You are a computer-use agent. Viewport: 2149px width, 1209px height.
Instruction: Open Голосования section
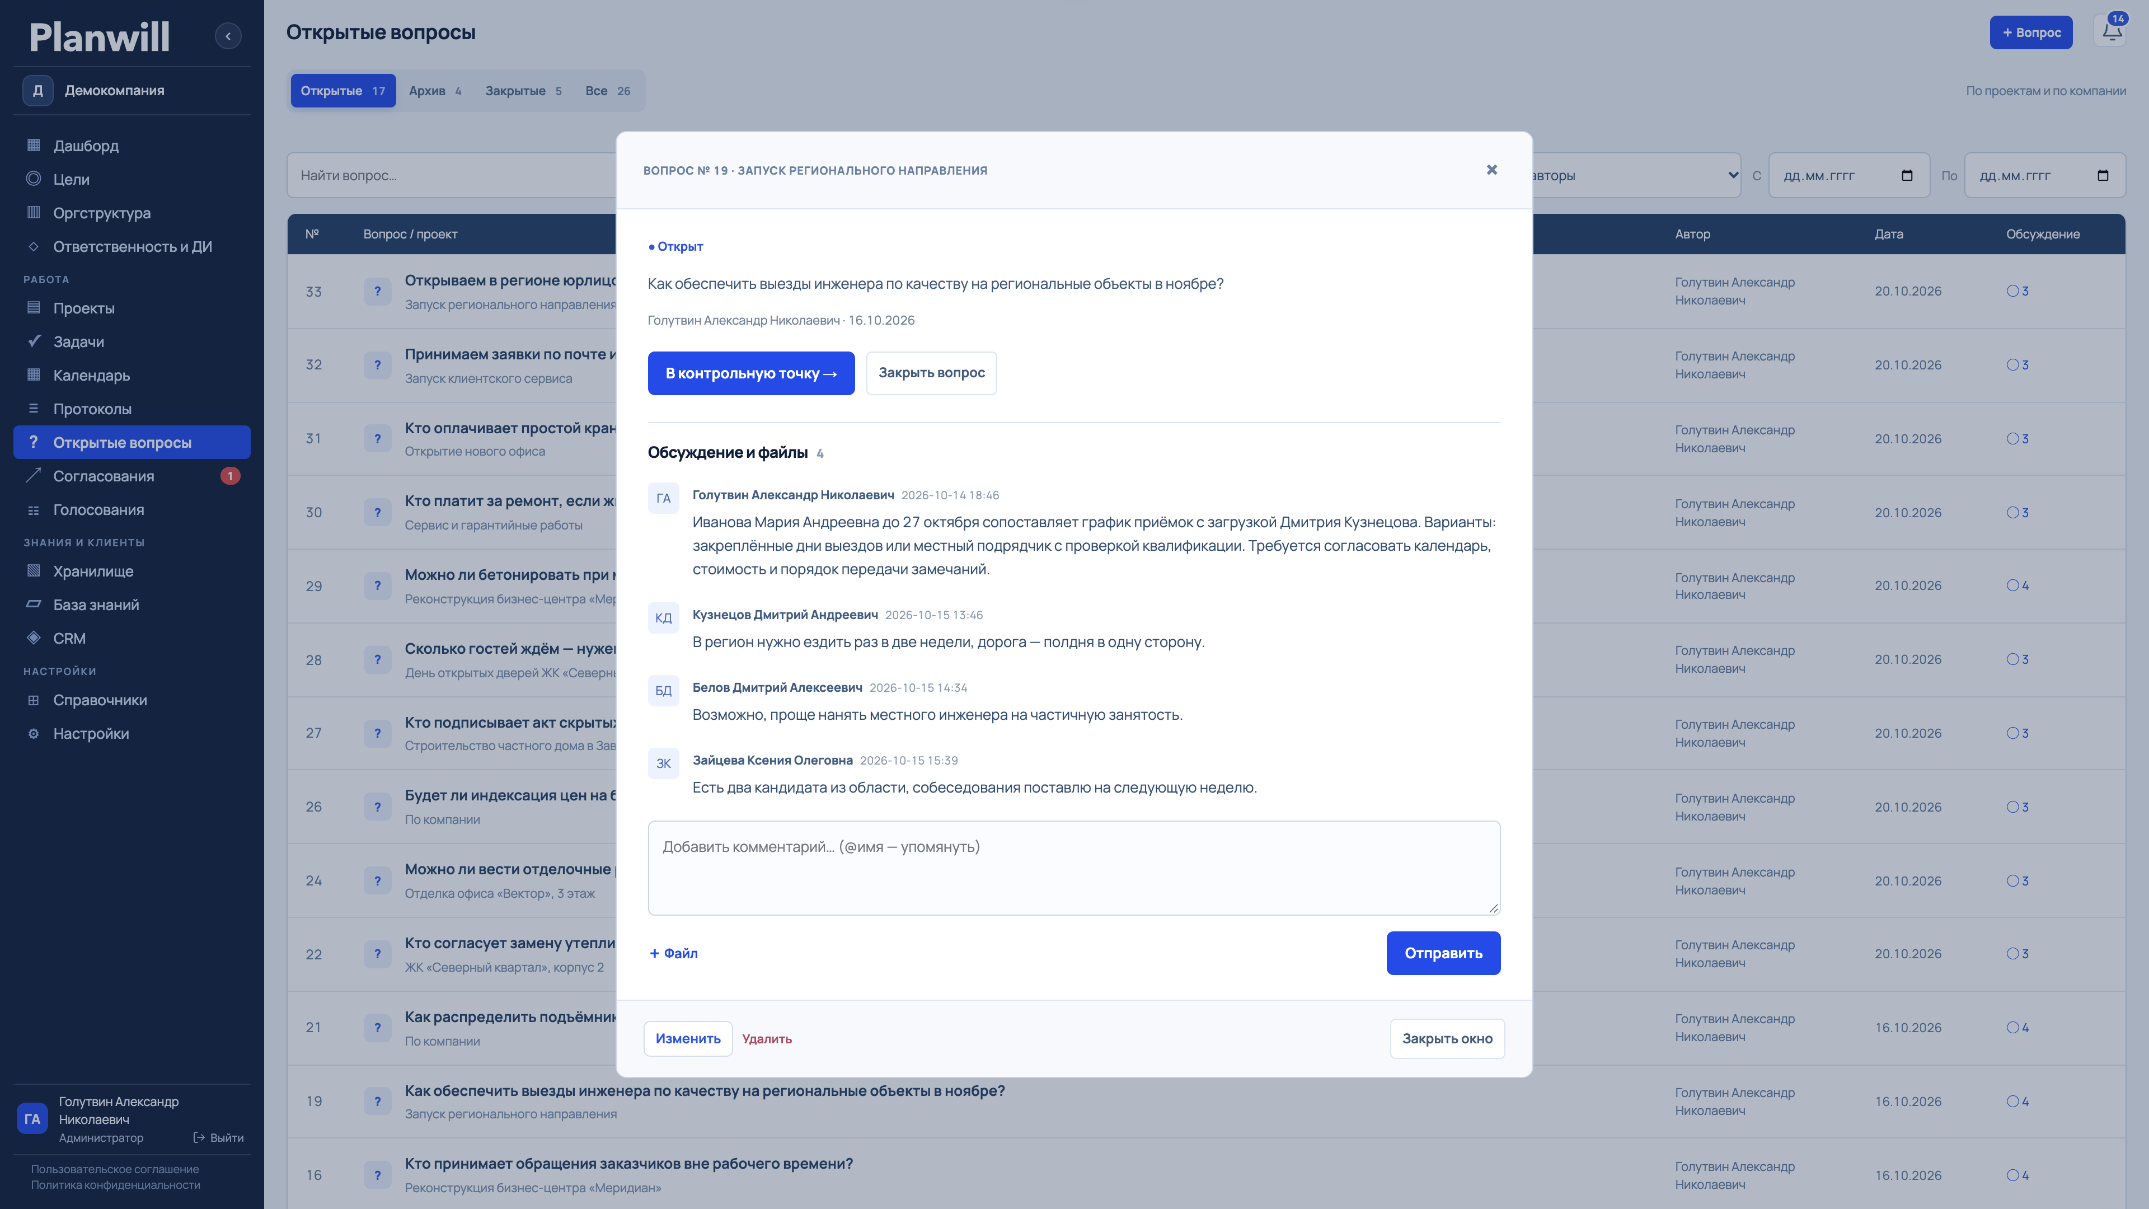pos(133,510)
